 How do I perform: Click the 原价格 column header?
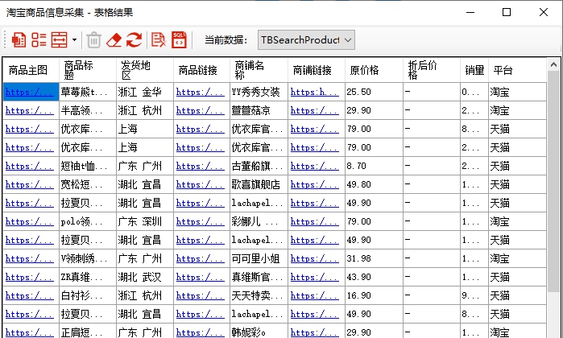(375, 70)
